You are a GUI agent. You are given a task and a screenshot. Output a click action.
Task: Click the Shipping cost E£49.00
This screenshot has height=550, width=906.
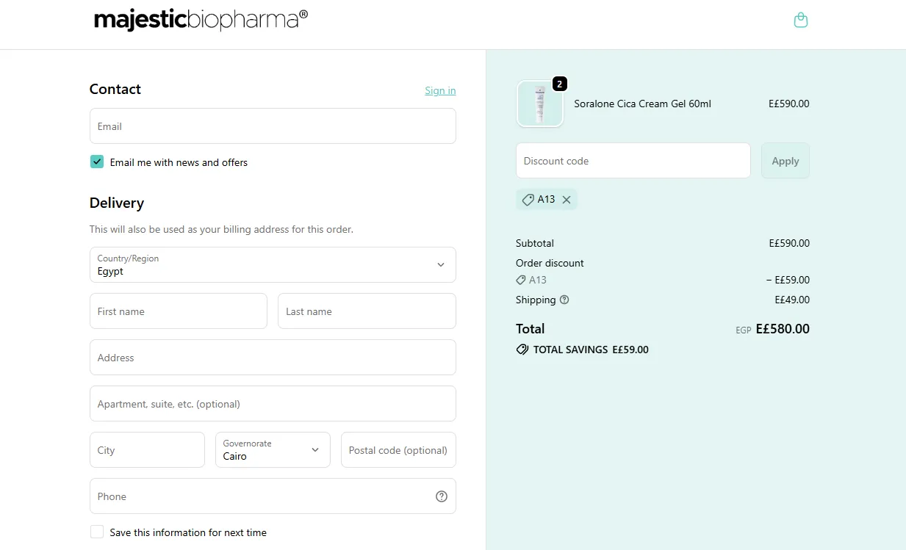792,300
